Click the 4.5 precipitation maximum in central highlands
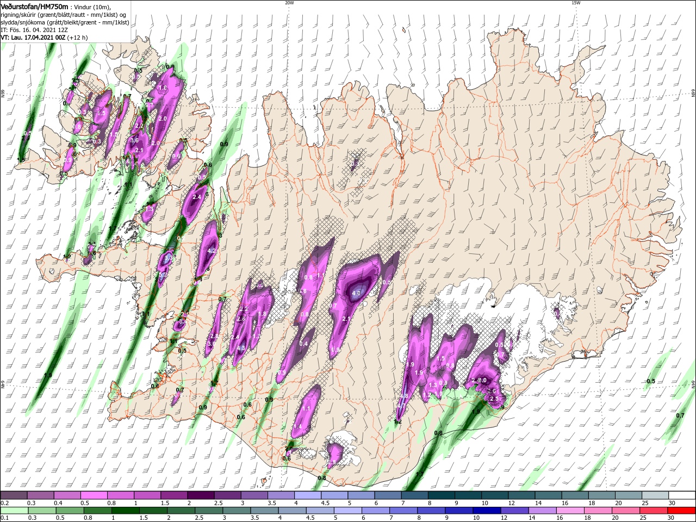This screenshot has width=696, height=522. point(357,293)
